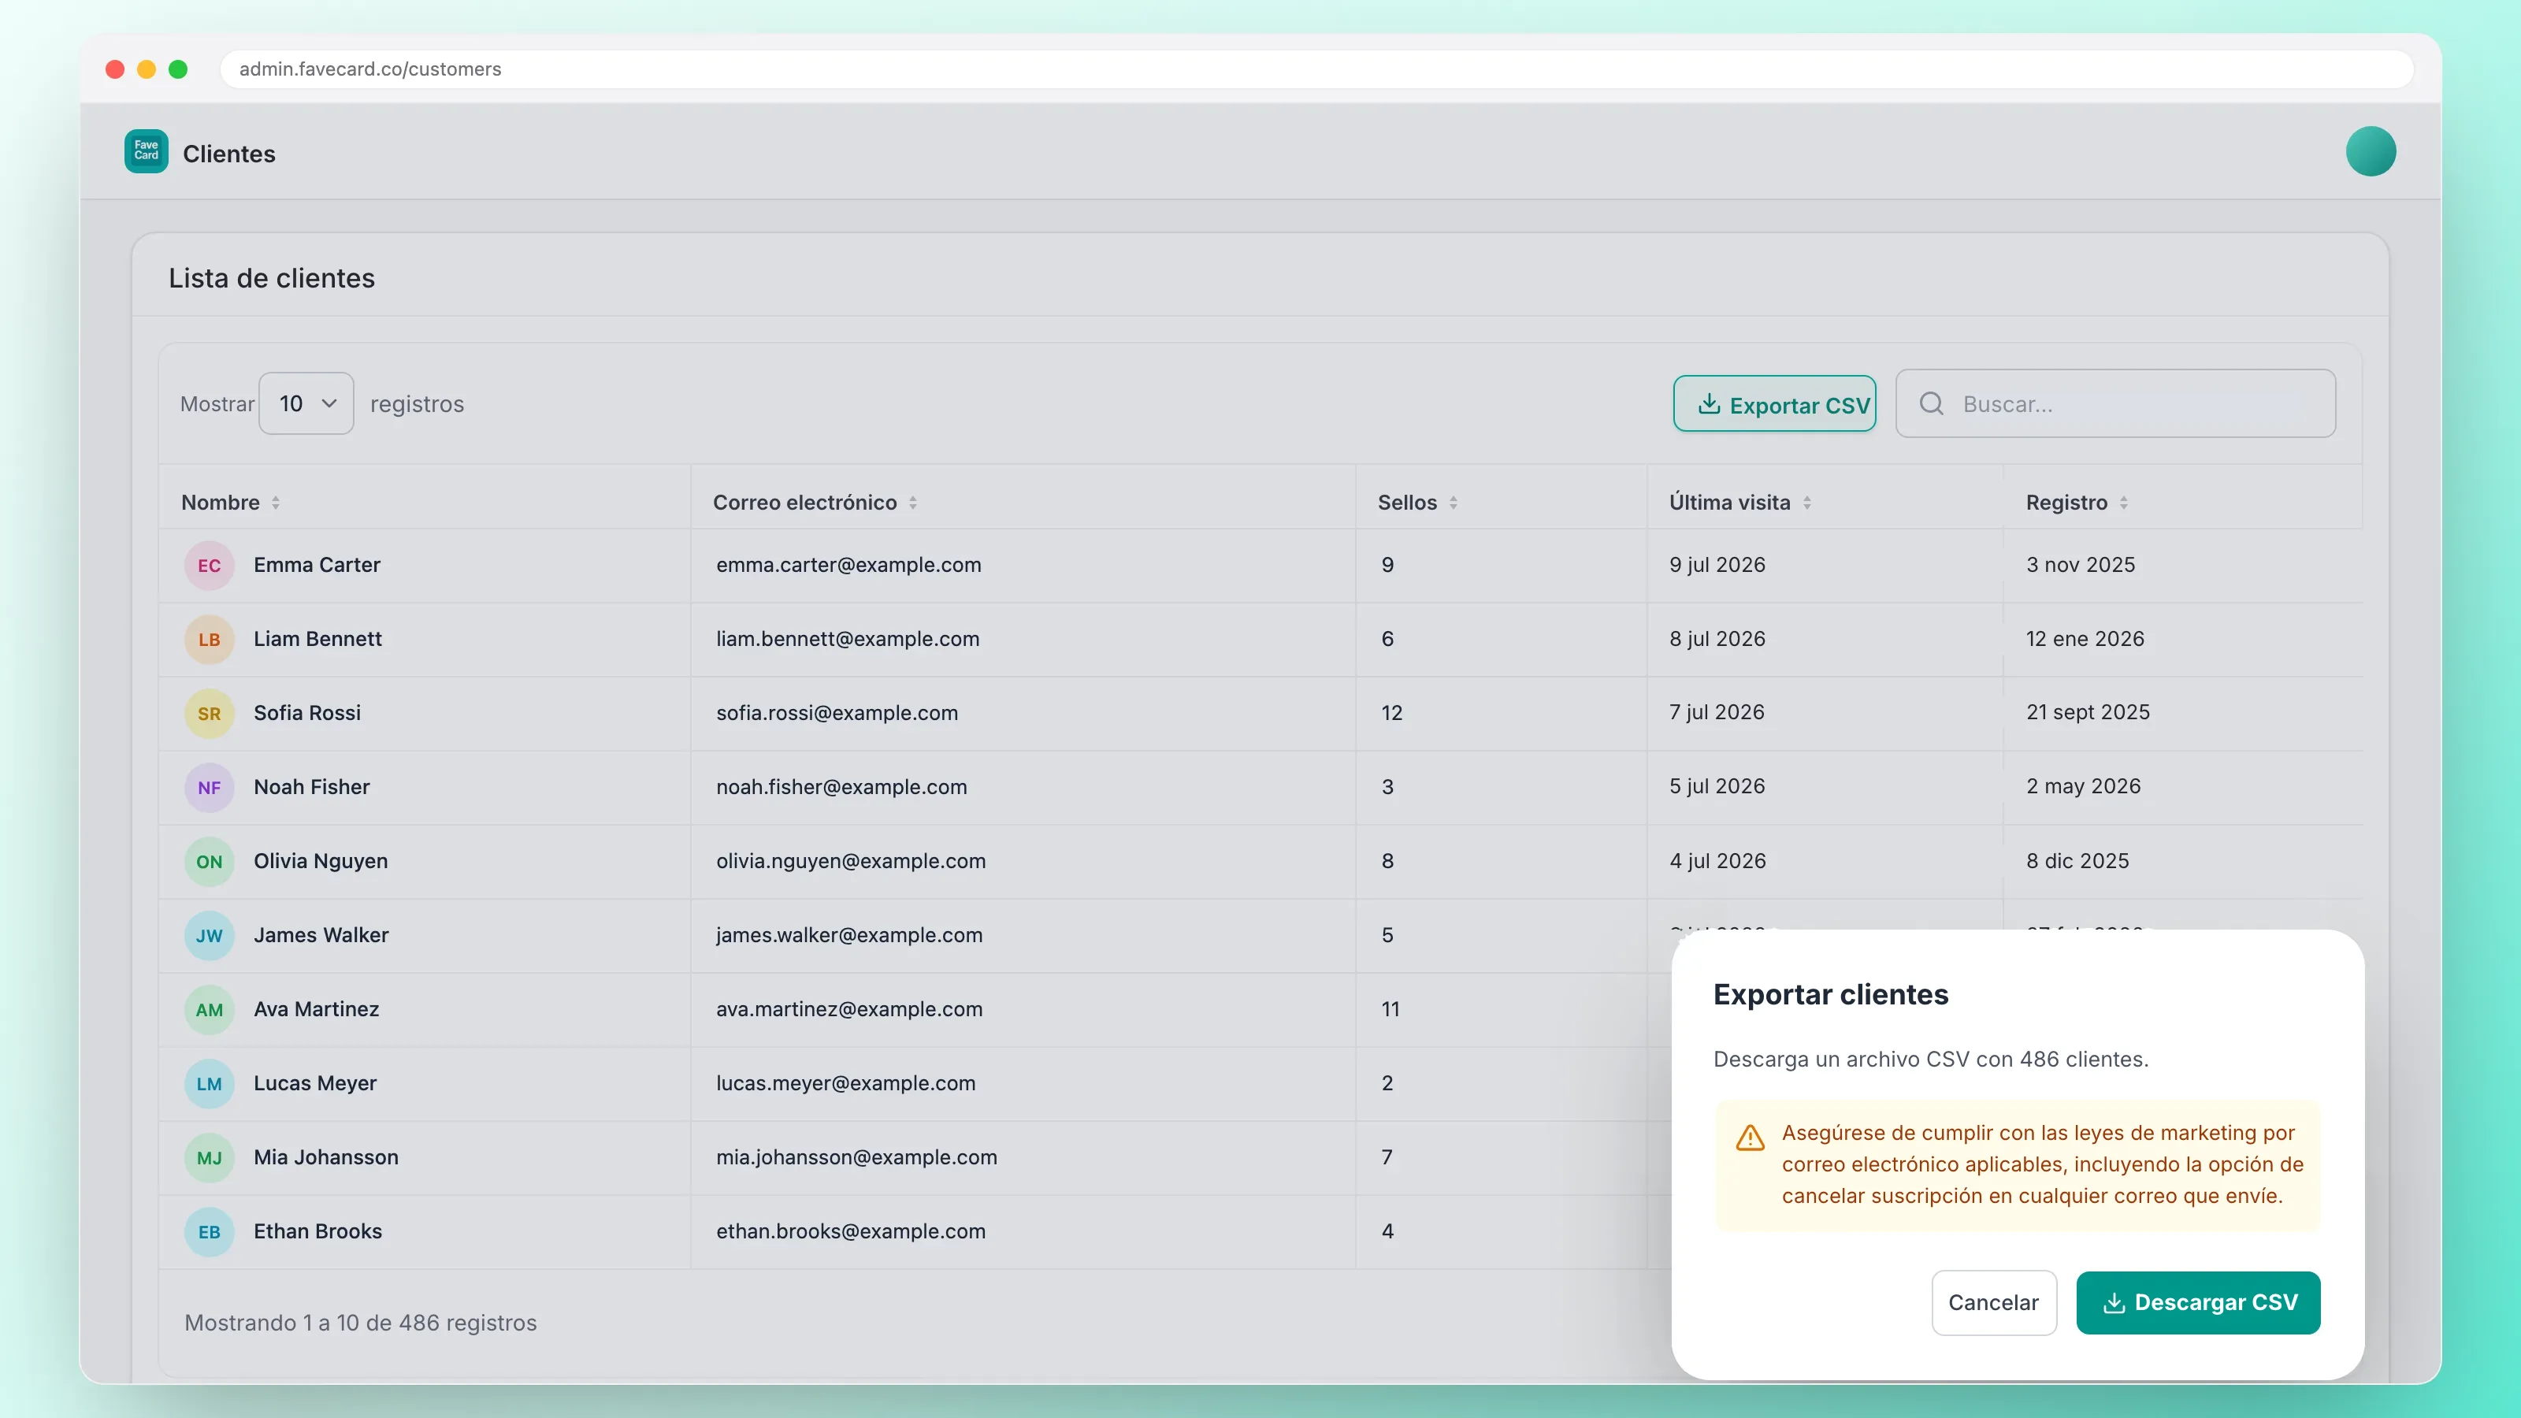Open the user profile avatar menu
Screen dimensions: 2521x1418
tap(2371, 152)
